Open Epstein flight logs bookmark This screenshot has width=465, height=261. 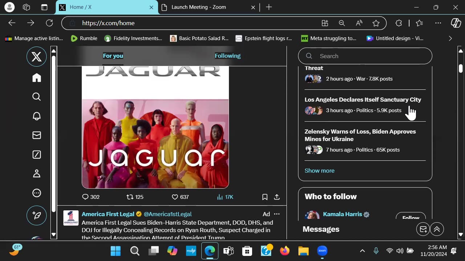pos(264,38)
